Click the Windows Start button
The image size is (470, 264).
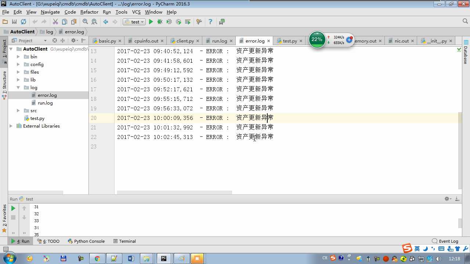9,258
